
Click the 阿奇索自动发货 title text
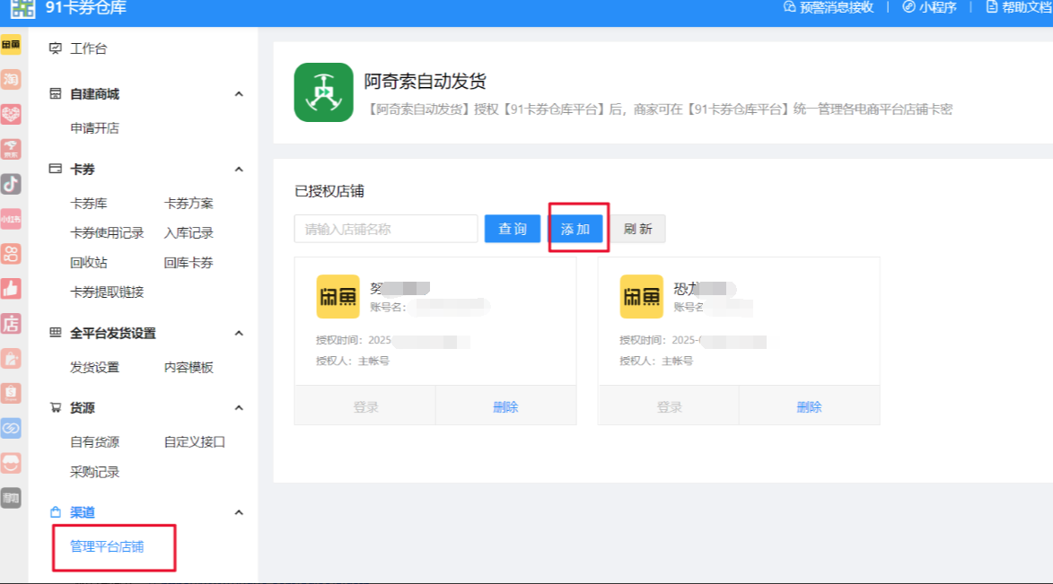426,82
